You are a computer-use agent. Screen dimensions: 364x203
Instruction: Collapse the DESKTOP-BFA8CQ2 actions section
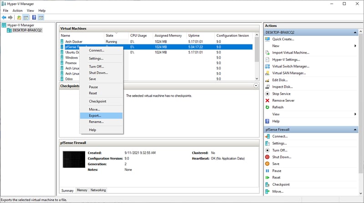coord(358,33)
